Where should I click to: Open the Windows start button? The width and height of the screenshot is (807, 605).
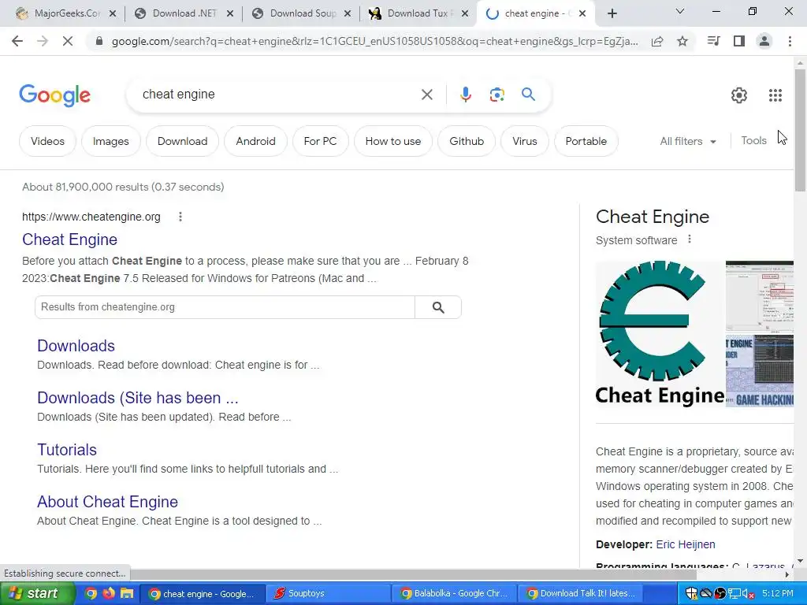click(x=36, y=593)
